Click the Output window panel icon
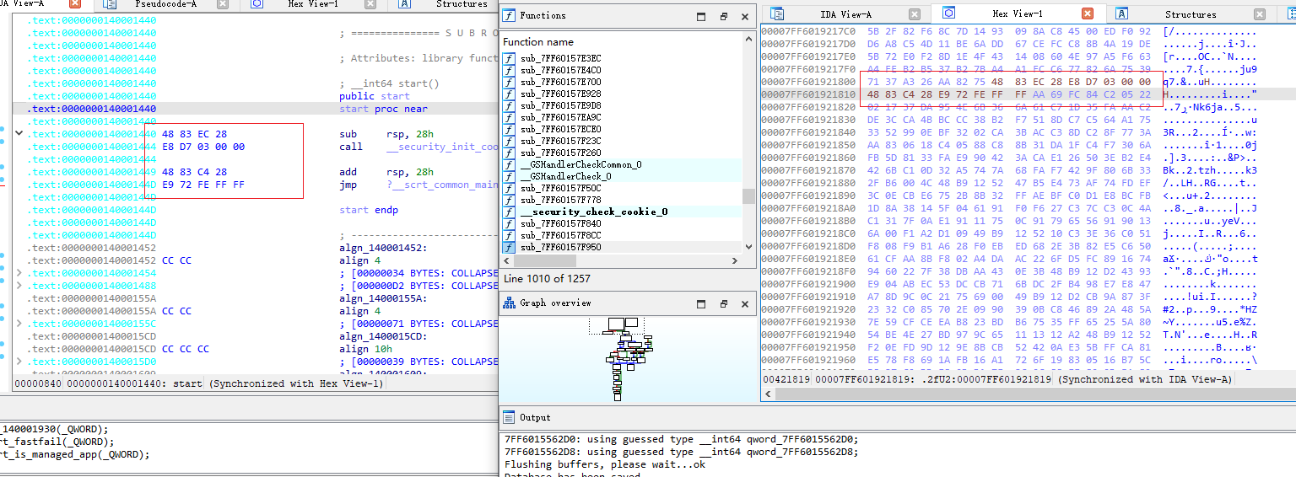This screenshot has width=1296, height=477. coord(509,417)
